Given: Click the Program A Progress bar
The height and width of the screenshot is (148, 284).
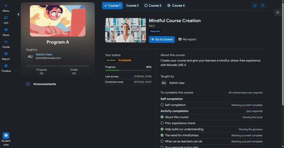Looking at the screenshot, I should pos(42,66).
